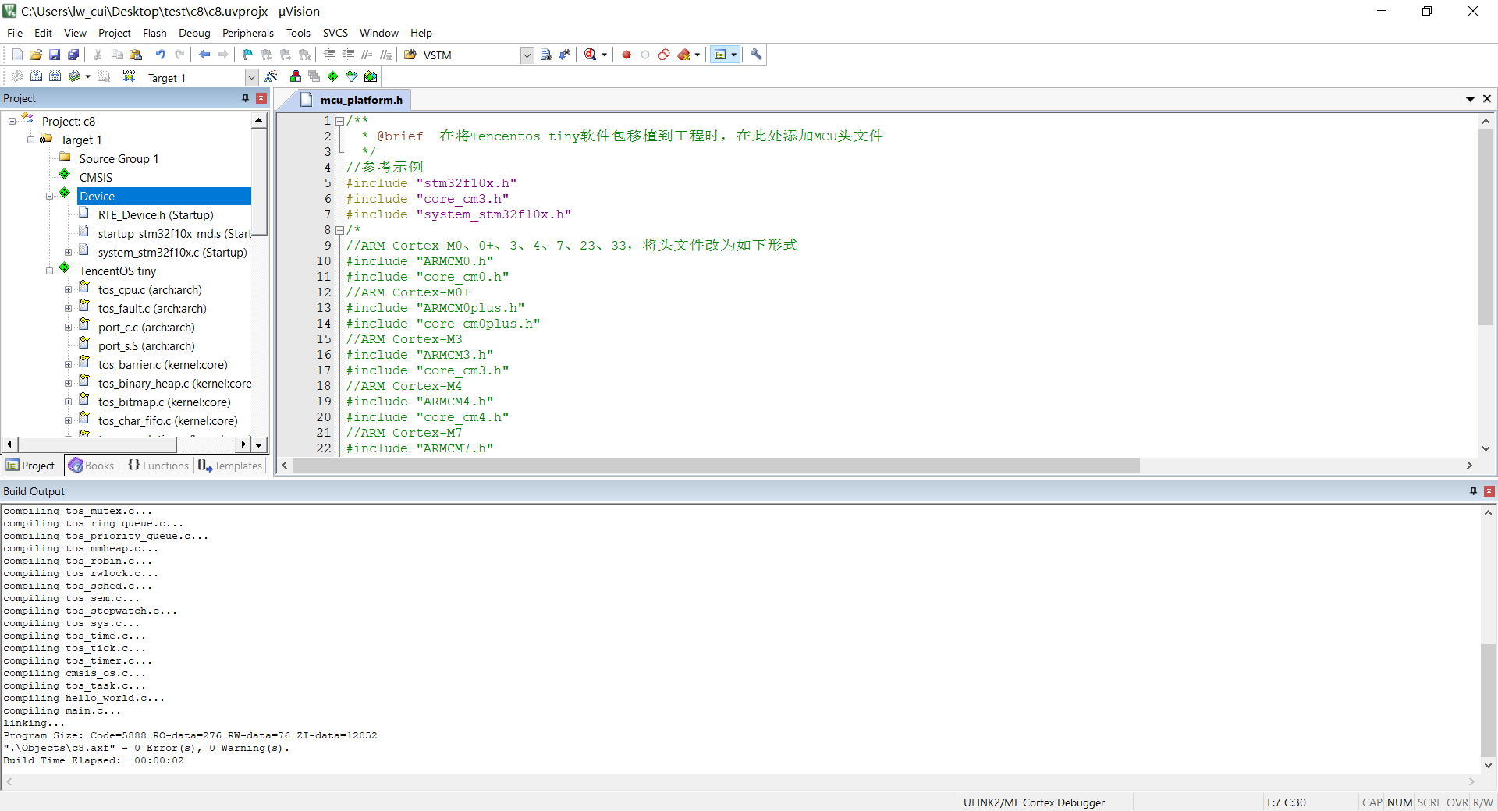The height and width of the screenshot is (811, 1498).
Task: Collapse the Device group in project tree
Action: point(50,196)
